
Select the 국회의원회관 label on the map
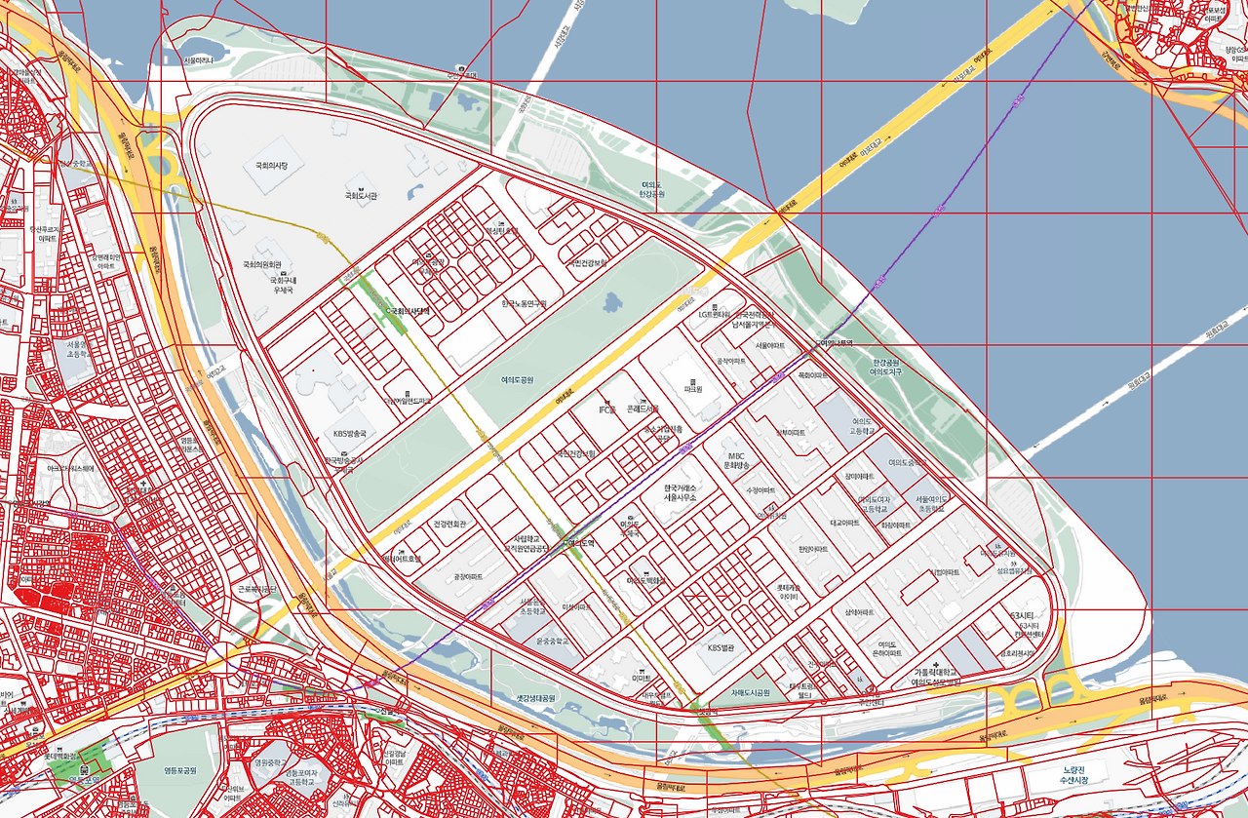coord(262,264)
